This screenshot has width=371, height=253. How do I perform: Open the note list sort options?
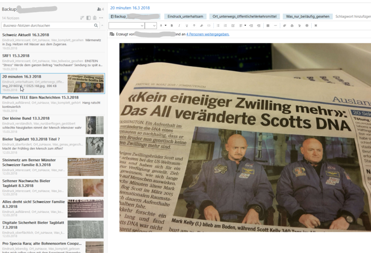82,18
